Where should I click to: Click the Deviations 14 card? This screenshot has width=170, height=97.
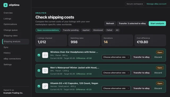pyautogui.click(x=117, y=40)
